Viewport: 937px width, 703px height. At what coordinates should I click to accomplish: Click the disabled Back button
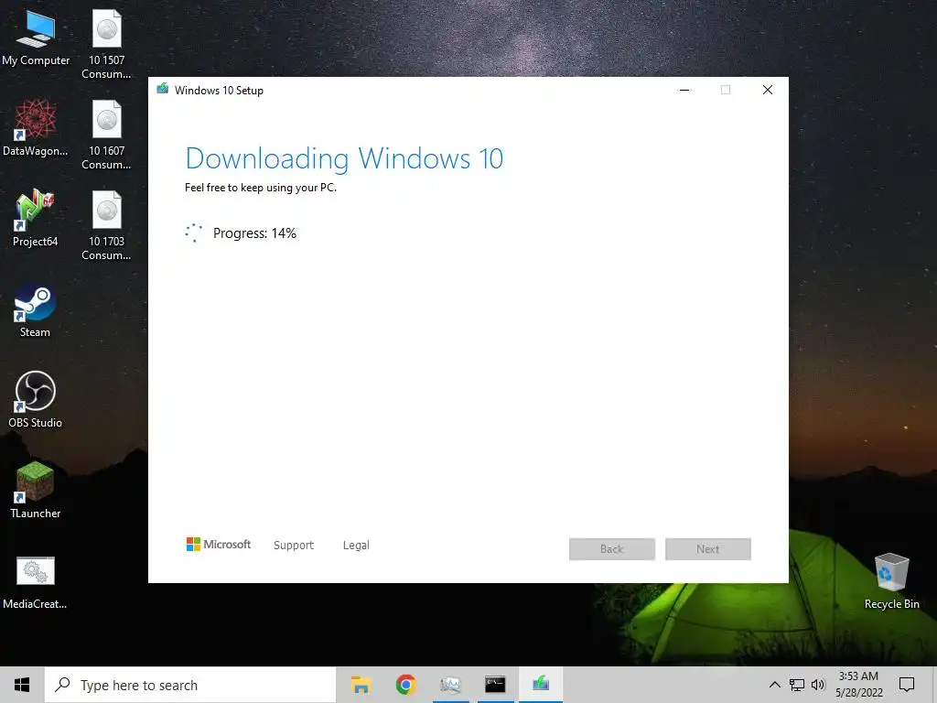pos(612,549)
